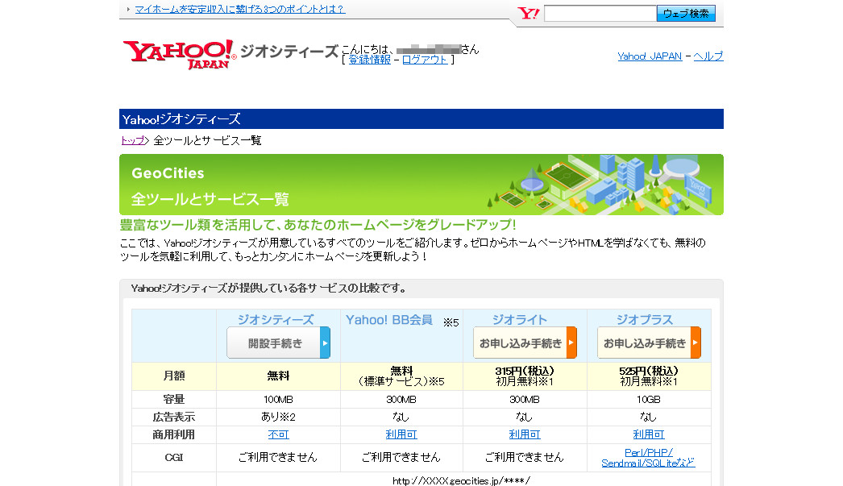Click the GeoCities green banner image
The width and height of the screenshot is (843, 486).
click(421, 185)
